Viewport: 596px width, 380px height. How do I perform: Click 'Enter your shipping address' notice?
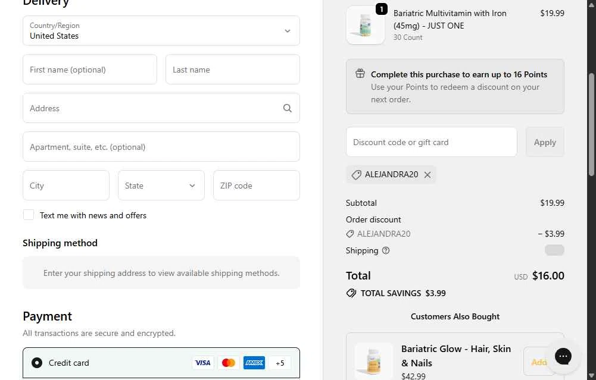coord(161,273)
